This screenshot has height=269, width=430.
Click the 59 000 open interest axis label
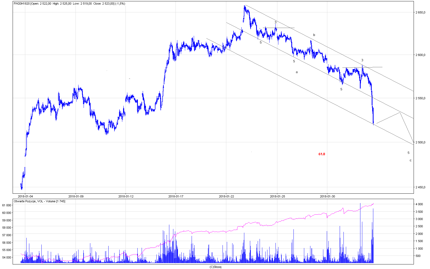7,220
